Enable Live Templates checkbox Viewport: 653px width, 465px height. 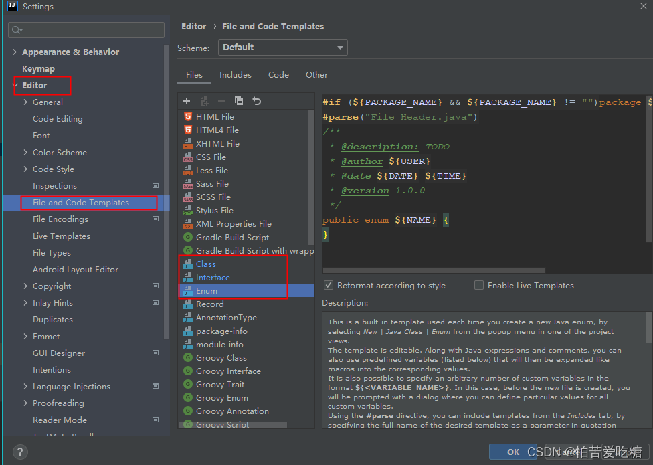(x=479, y=285)
